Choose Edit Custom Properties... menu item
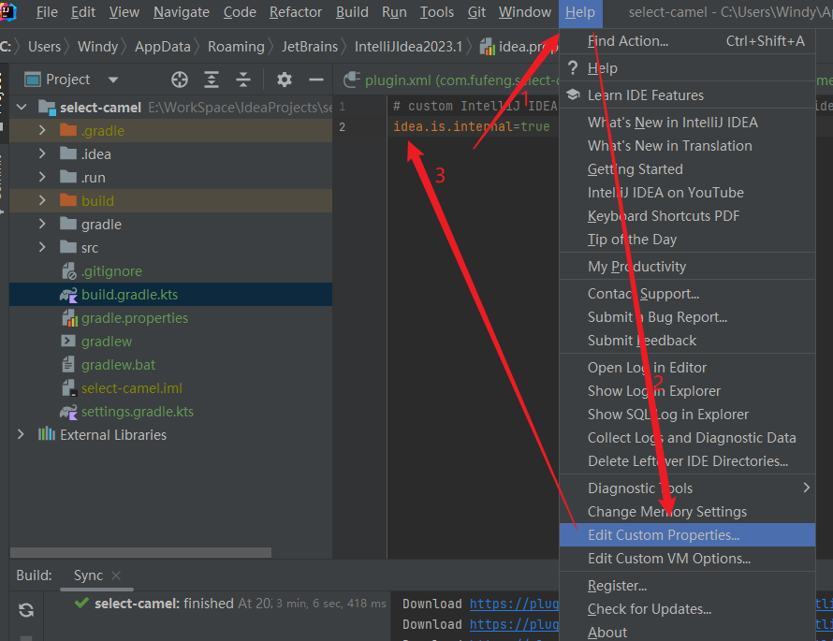This screenshot has height=641, width=833. pos(687,534)
